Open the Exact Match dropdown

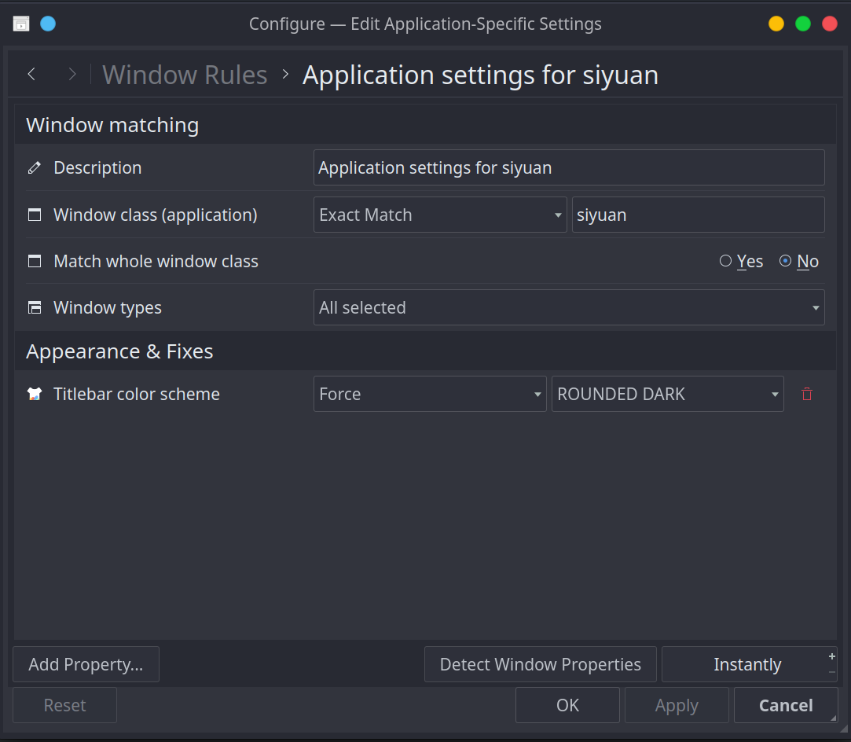click(439, 215)
